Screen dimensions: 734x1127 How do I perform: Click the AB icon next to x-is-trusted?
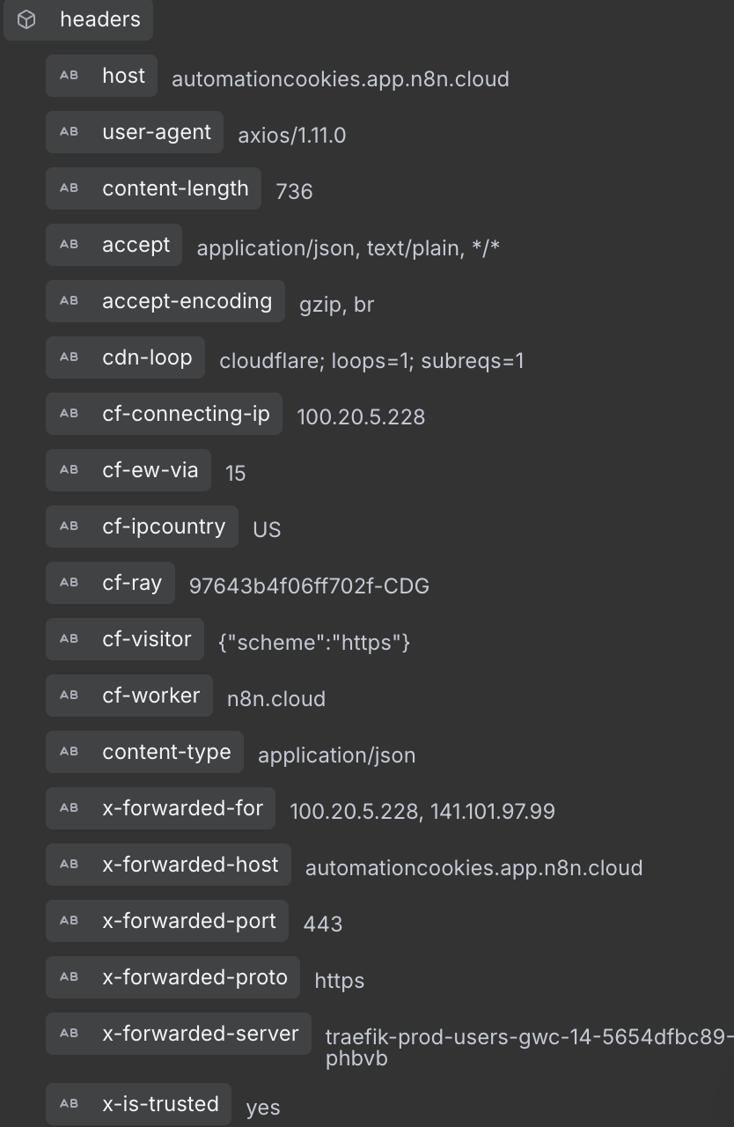point(70,1104)
